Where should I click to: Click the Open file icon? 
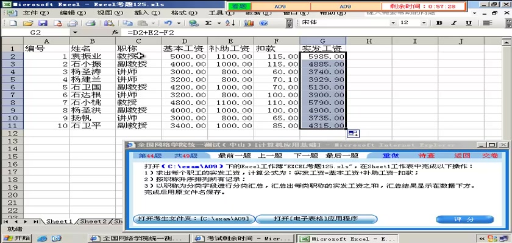coord(28,23)
